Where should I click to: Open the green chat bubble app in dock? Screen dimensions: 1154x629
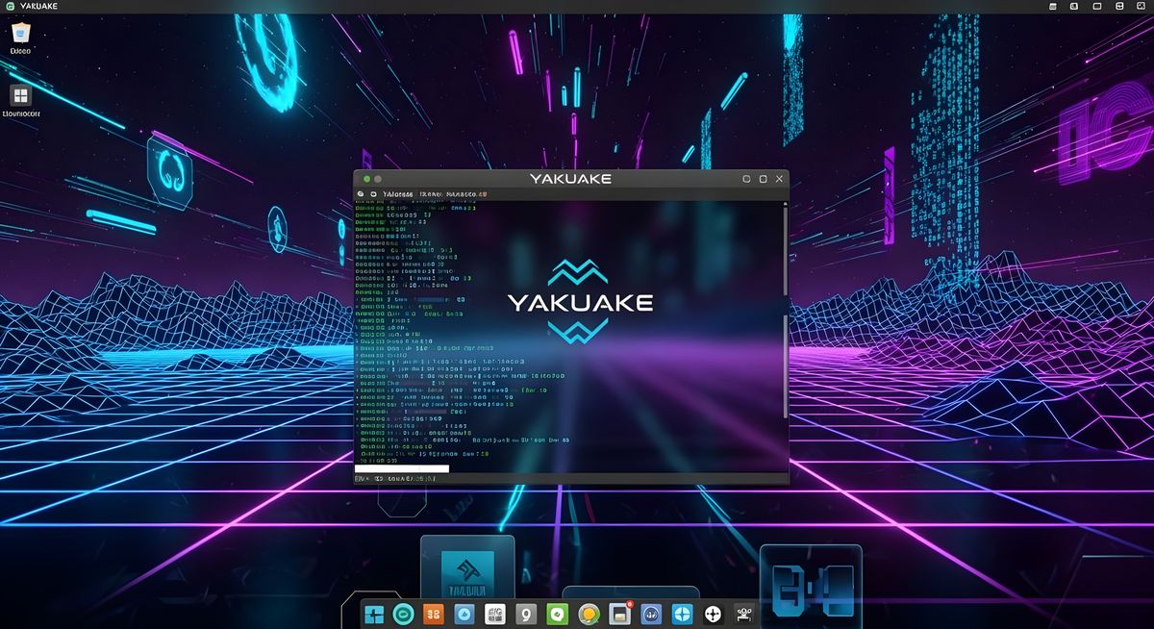pyautogui.click(x=558, y=614)
